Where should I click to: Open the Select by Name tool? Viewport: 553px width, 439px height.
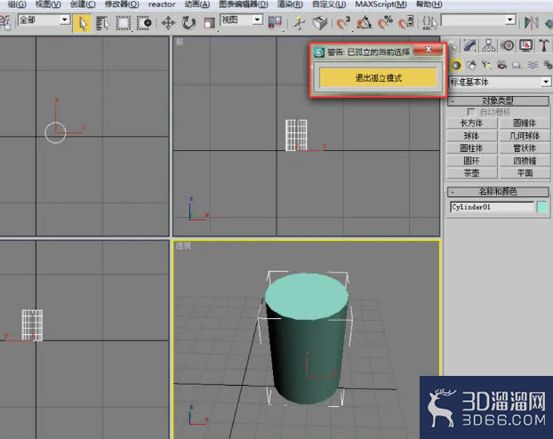tap(102, 24)
